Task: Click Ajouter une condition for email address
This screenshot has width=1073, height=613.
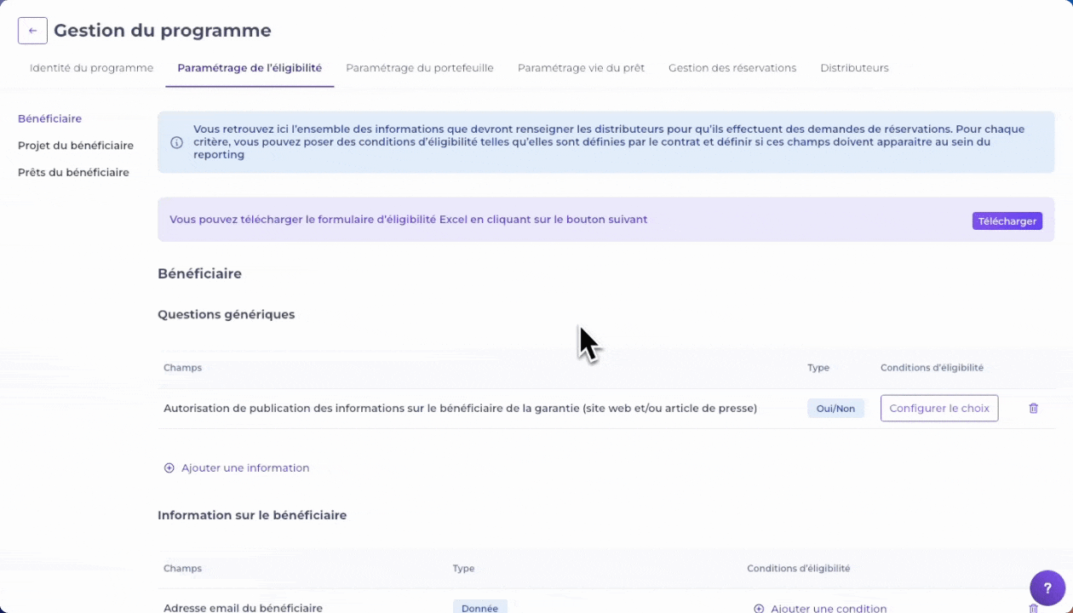Action: (829, 608)
